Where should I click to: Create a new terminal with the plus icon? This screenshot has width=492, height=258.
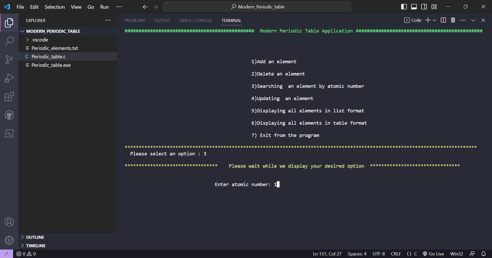coord(428,20)
